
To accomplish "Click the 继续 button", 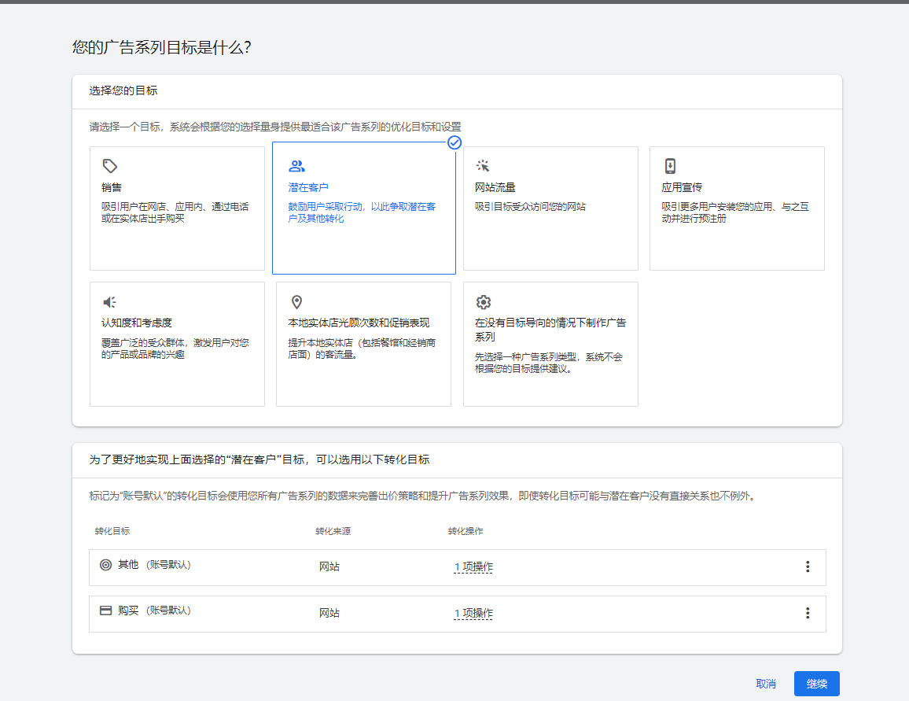I will click(x=817, y=684).
